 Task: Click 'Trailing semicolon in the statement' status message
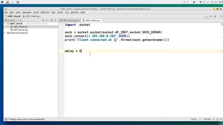pos(26,119)
